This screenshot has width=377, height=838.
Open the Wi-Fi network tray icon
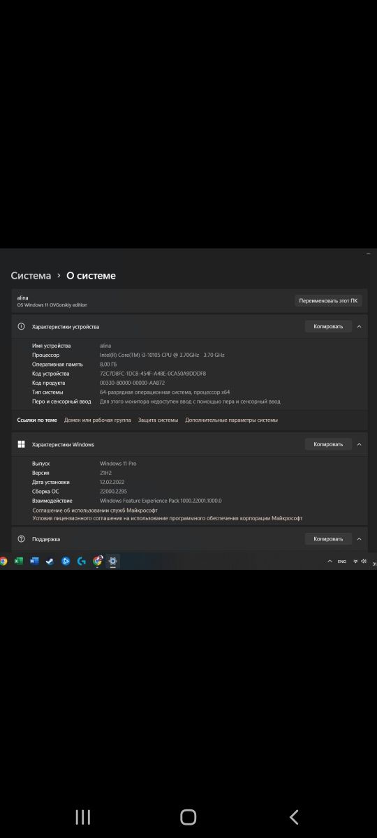tap(355, 561)
